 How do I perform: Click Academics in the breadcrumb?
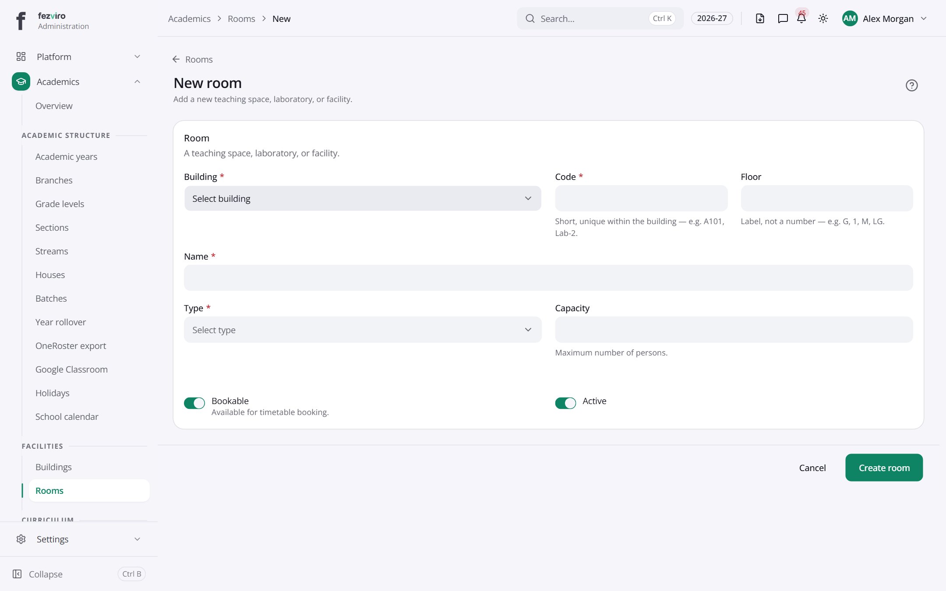coord(189,18)
